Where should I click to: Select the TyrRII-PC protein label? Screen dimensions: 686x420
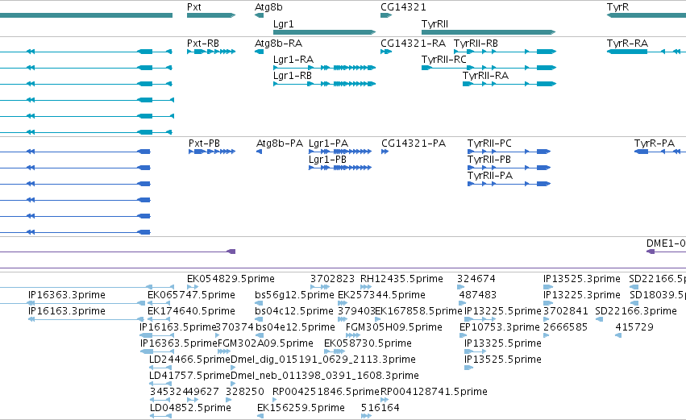coord(489,143)
